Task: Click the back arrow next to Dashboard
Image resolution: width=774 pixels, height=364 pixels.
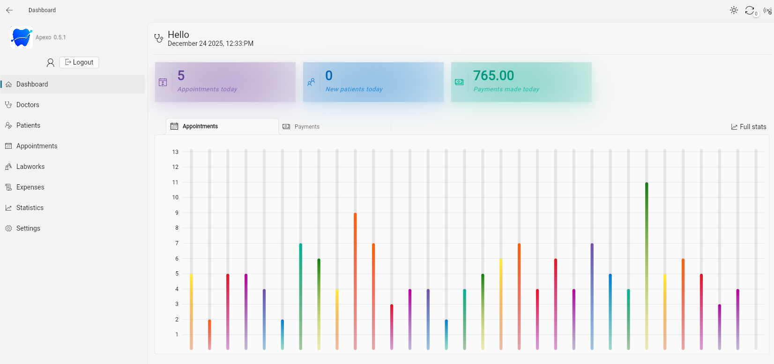Action: (x=9, y=10)
